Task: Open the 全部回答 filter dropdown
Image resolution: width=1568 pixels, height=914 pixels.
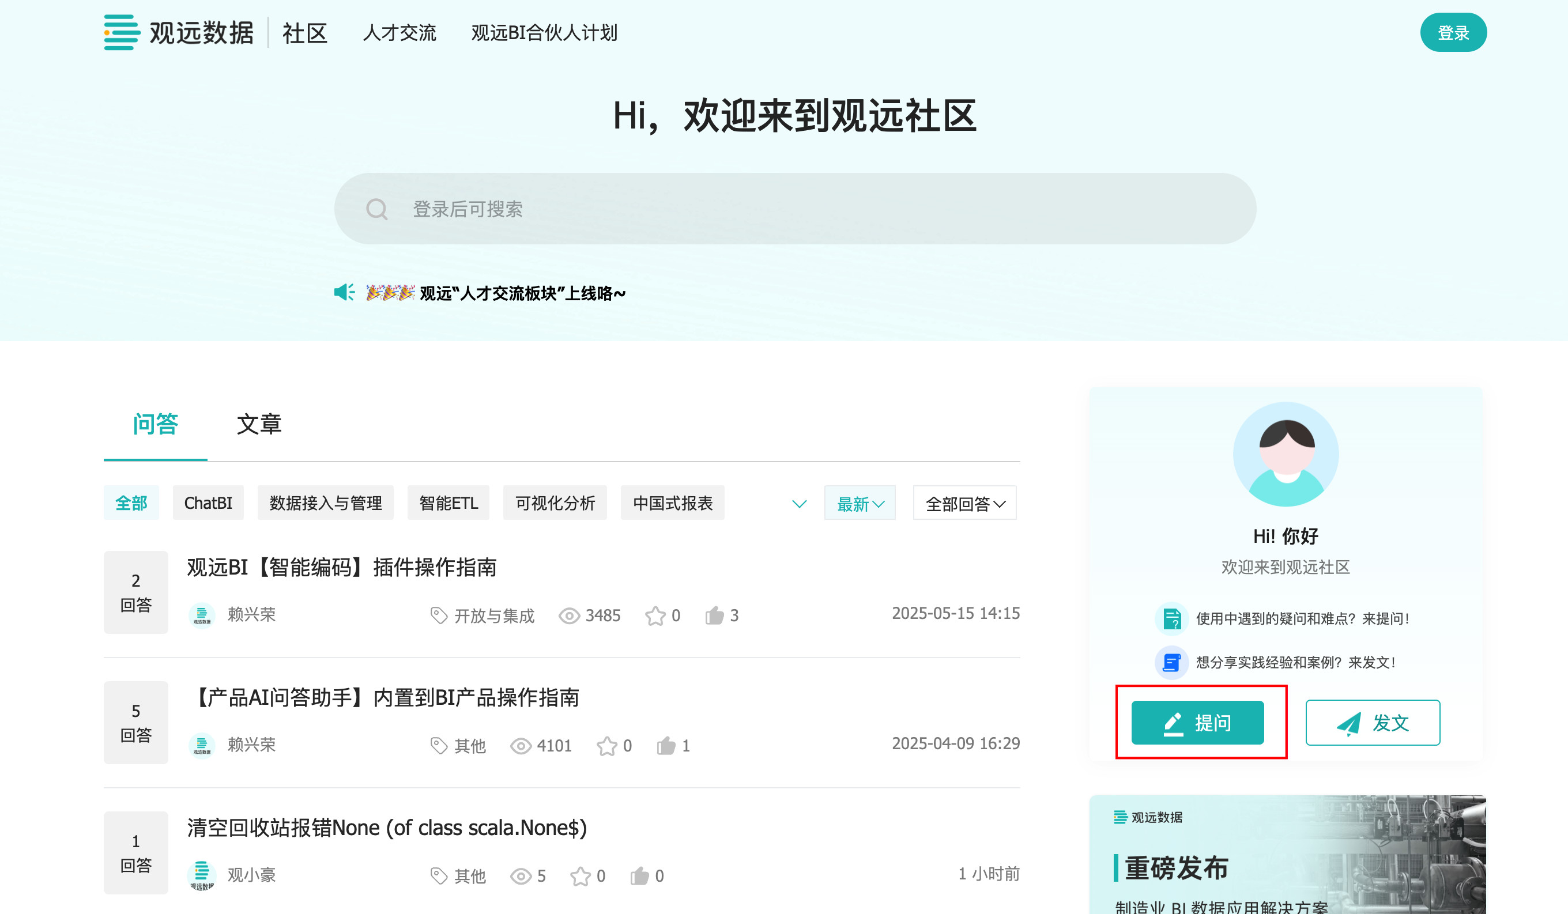Action: point(964,503)
